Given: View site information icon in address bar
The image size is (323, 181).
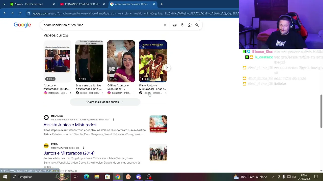Looking at the screenshot, I should [29, 13].
